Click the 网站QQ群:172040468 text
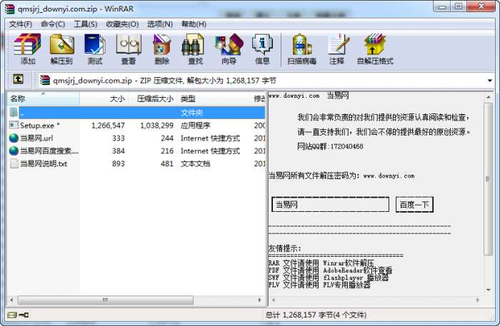 point(330,146)
